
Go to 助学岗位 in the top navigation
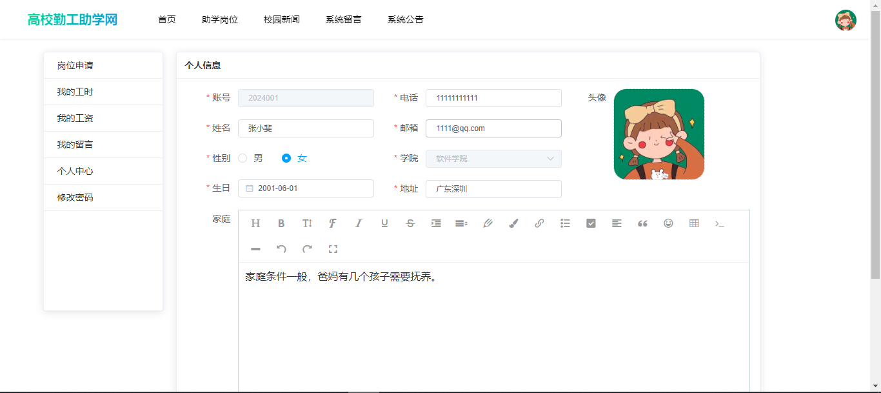(220, 19)
